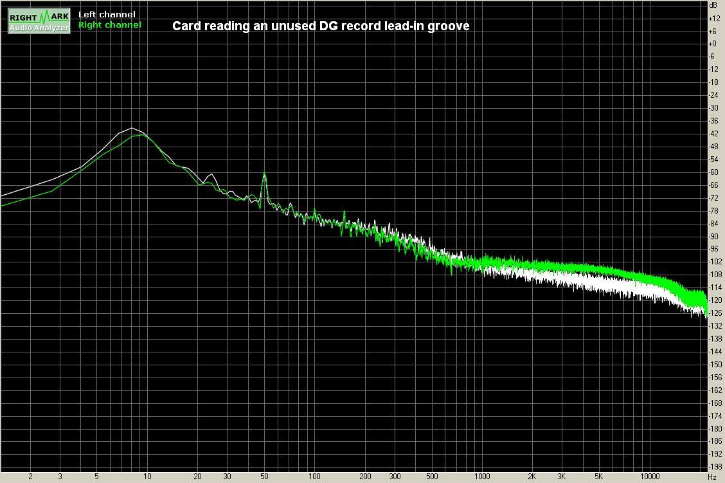Select the 'Left channel' legend label
Image resolution: width=725 pixels, height=483 pixels.
[107, 14]
